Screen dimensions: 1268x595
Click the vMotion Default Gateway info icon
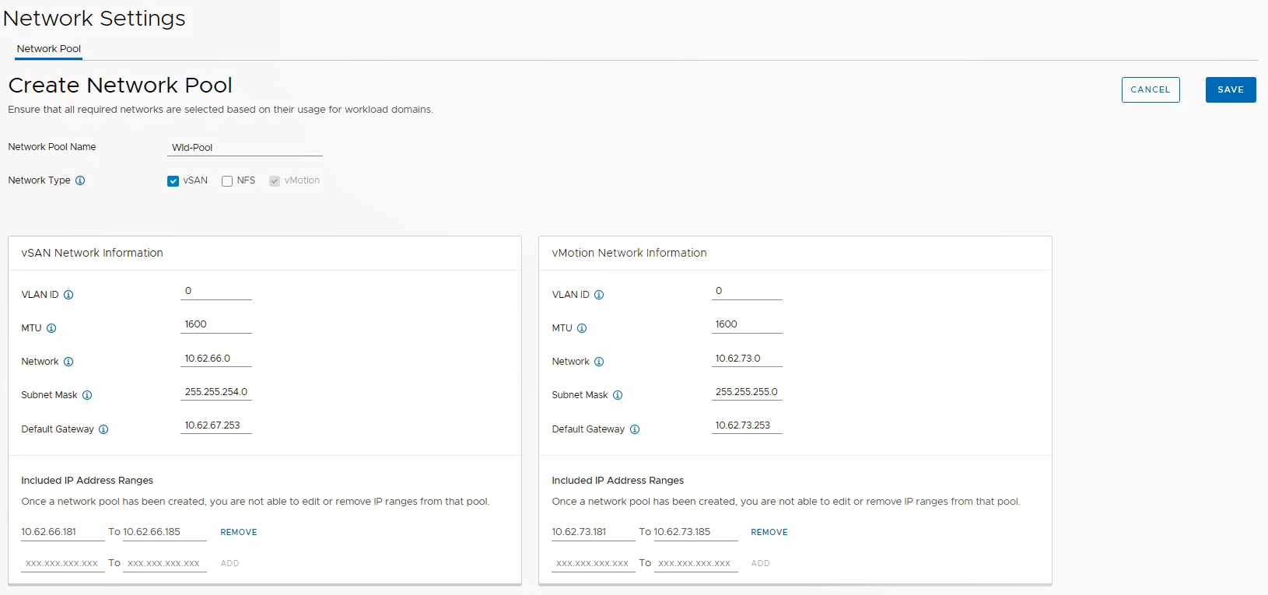point(635,429)
